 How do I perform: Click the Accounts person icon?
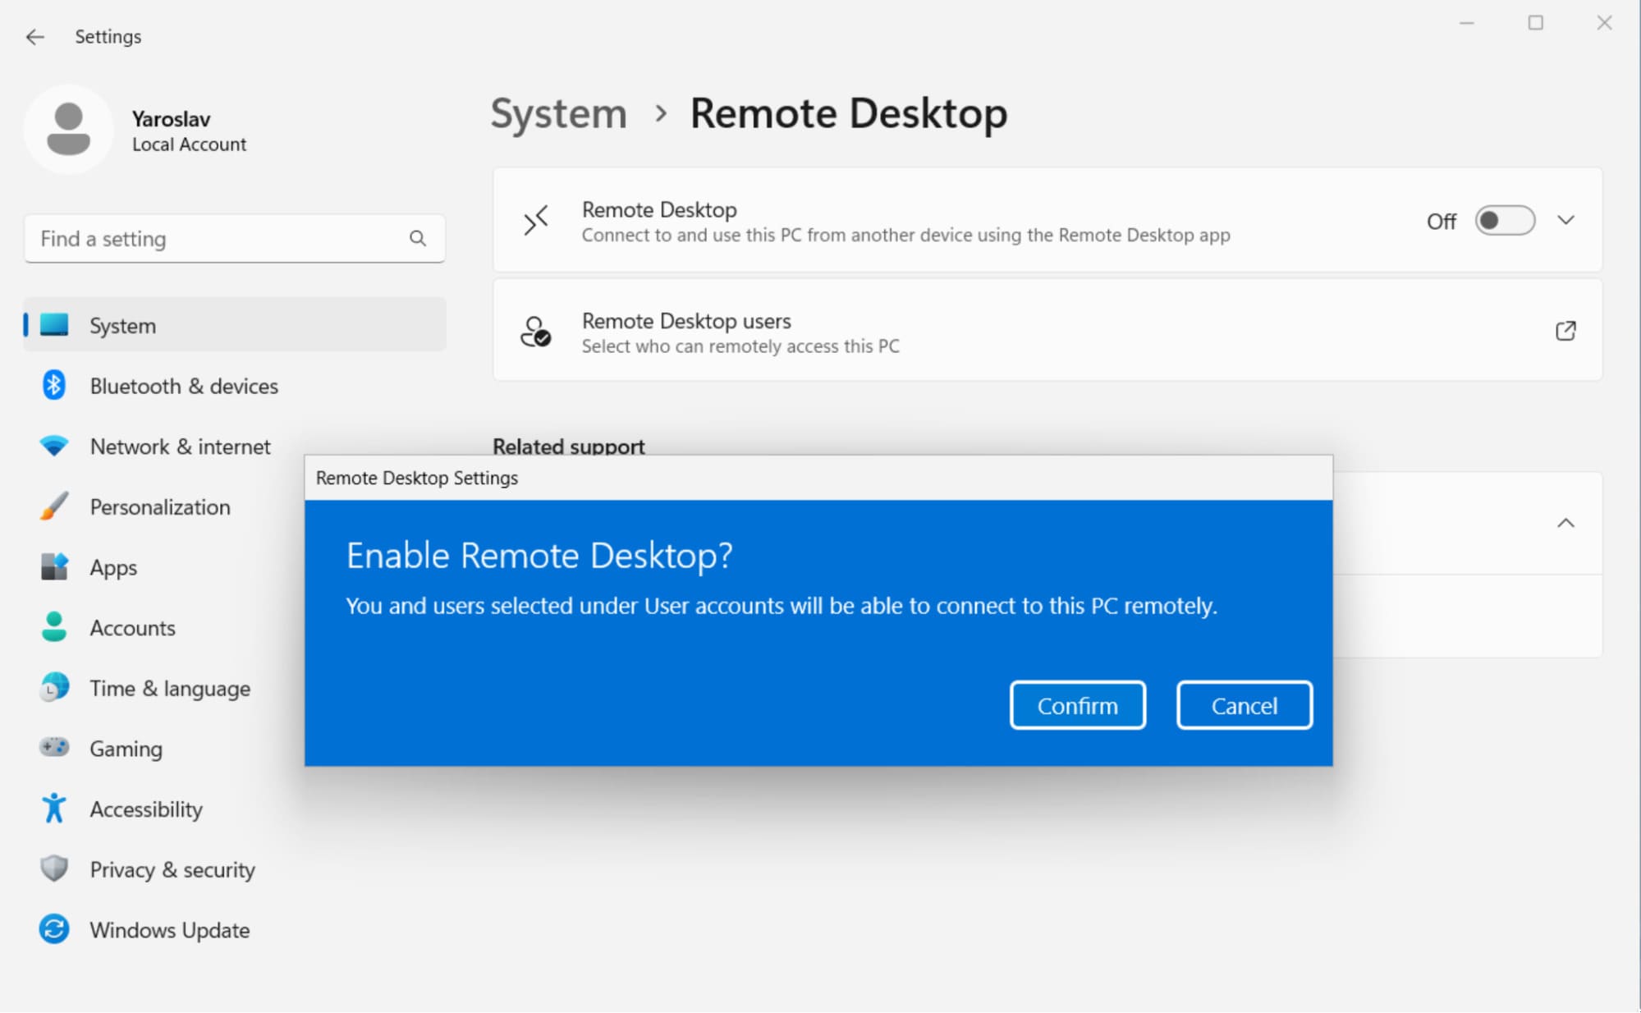54,627
